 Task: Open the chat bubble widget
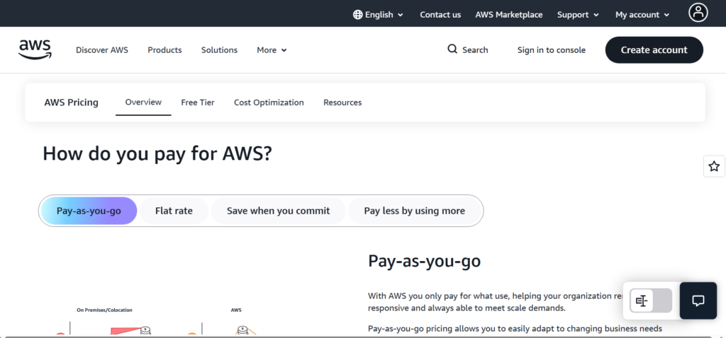click(698, 301)
